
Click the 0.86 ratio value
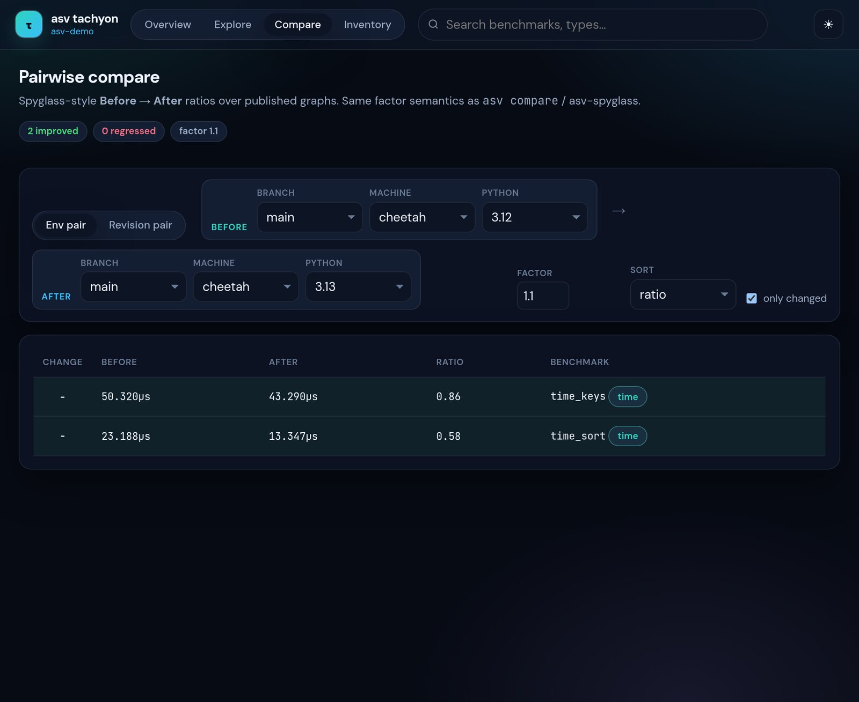tap(448, 397)
